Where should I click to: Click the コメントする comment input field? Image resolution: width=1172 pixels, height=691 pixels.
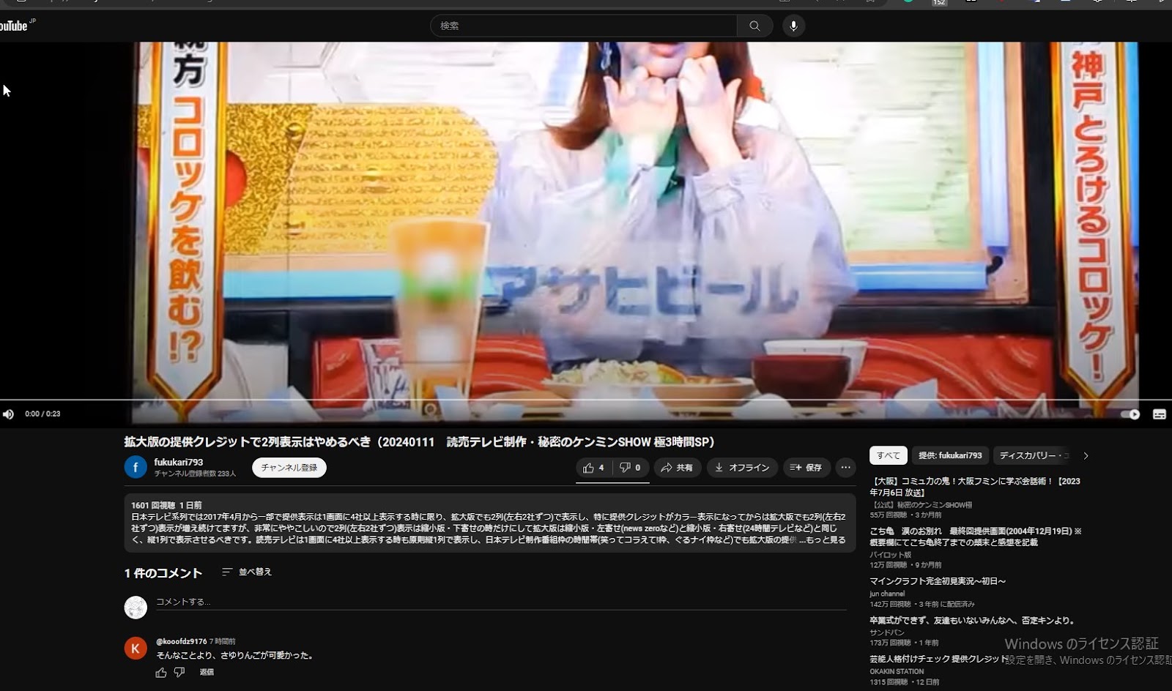[501, 602]
